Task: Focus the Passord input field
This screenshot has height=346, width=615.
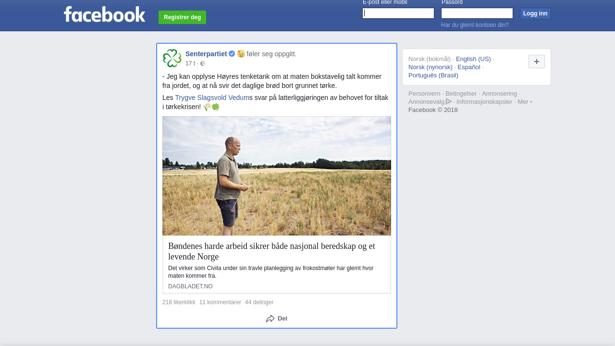Action: [x=477, y=13]
